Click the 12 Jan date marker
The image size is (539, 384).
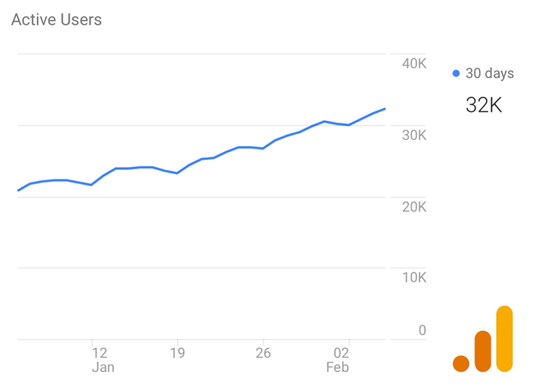[x=103, y=360]
